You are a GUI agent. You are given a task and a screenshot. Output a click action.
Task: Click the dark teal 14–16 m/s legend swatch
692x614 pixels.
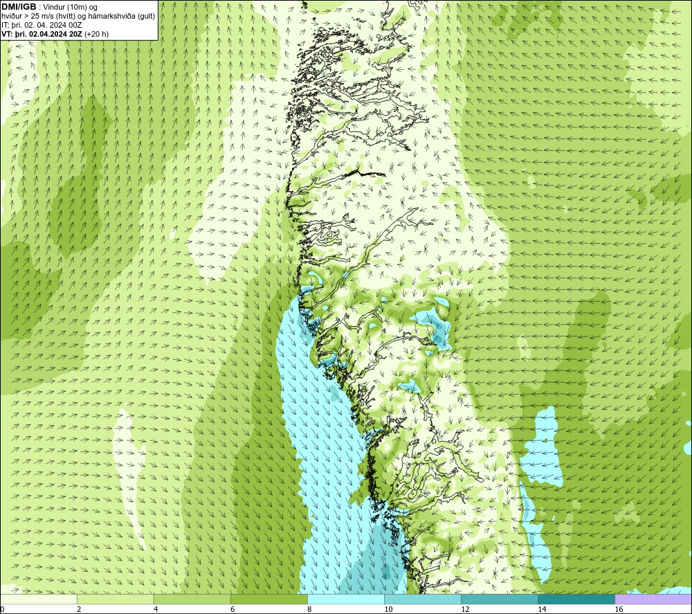pos(576,599)
